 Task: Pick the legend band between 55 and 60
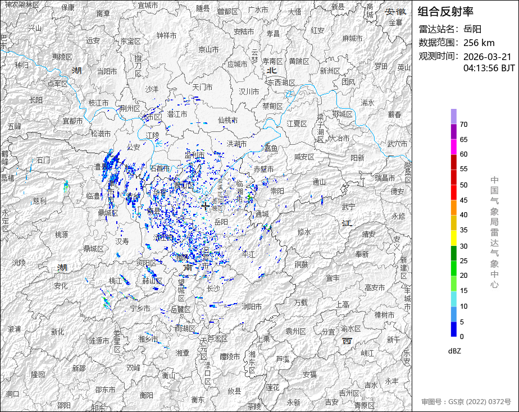(453, 162)
